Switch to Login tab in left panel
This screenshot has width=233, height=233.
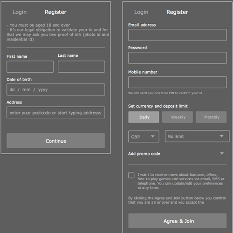coord(20,12)
